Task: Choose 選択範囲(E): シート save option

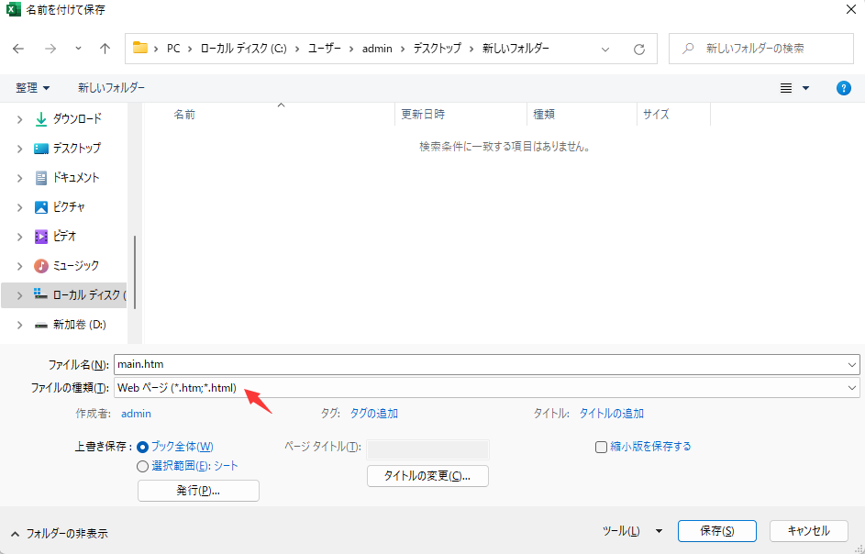Action: pyautogui.click(x=143, y=466)
